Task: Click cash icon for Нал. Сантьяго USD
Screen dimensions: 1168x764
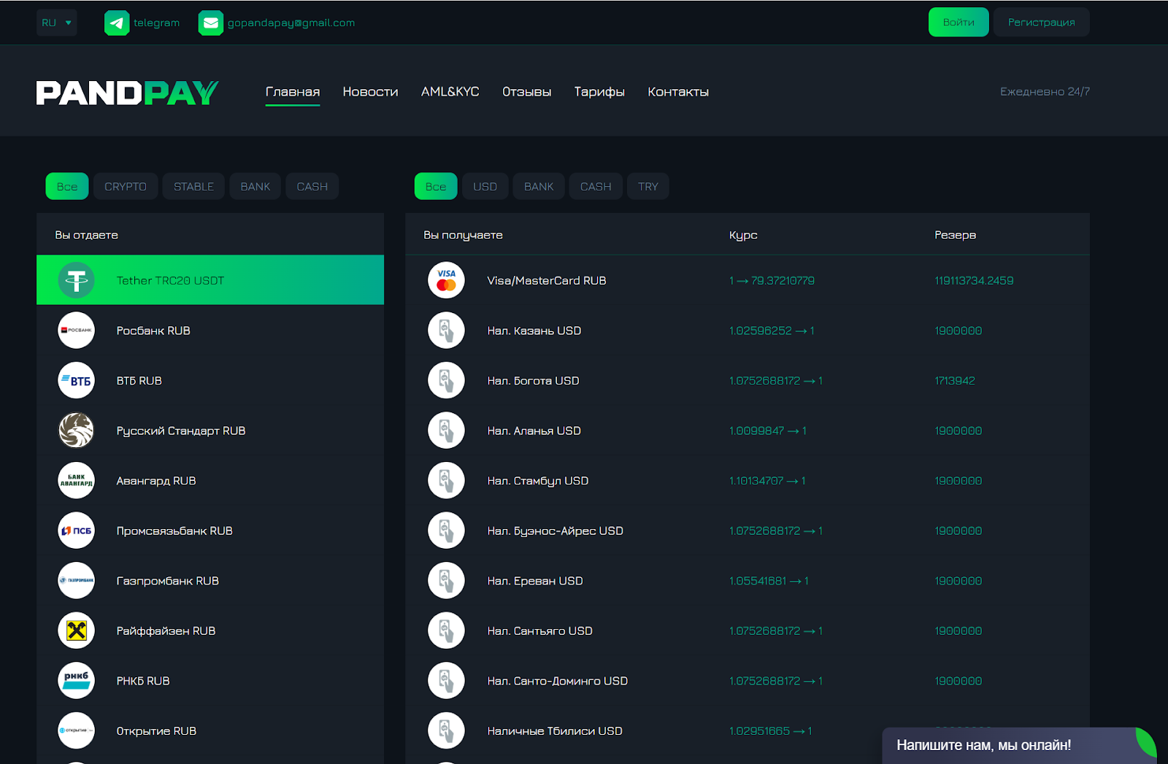Action: 446,630
